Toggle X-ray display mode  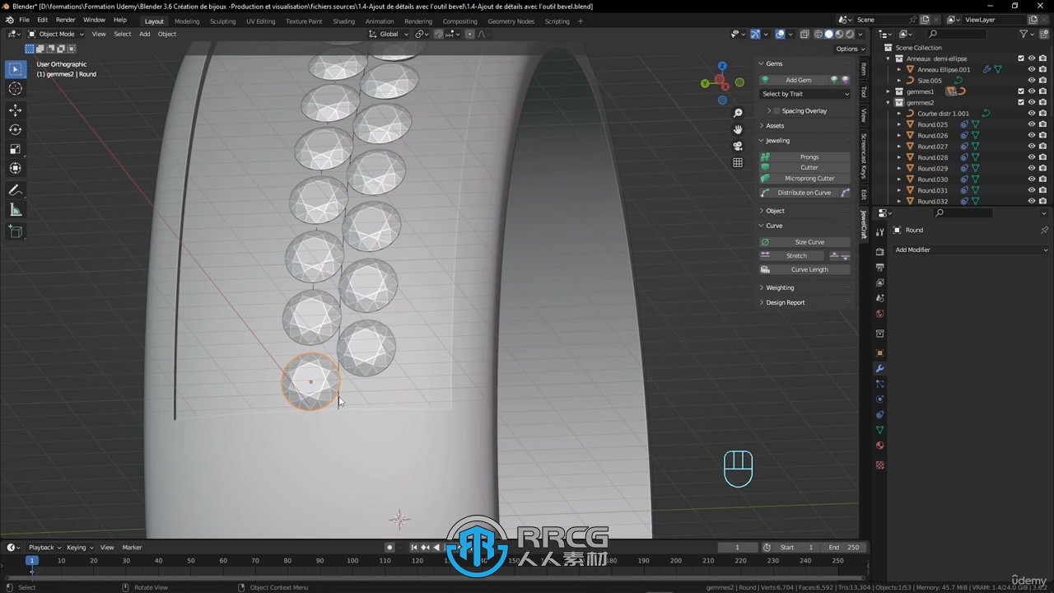[x=806, y=34]
